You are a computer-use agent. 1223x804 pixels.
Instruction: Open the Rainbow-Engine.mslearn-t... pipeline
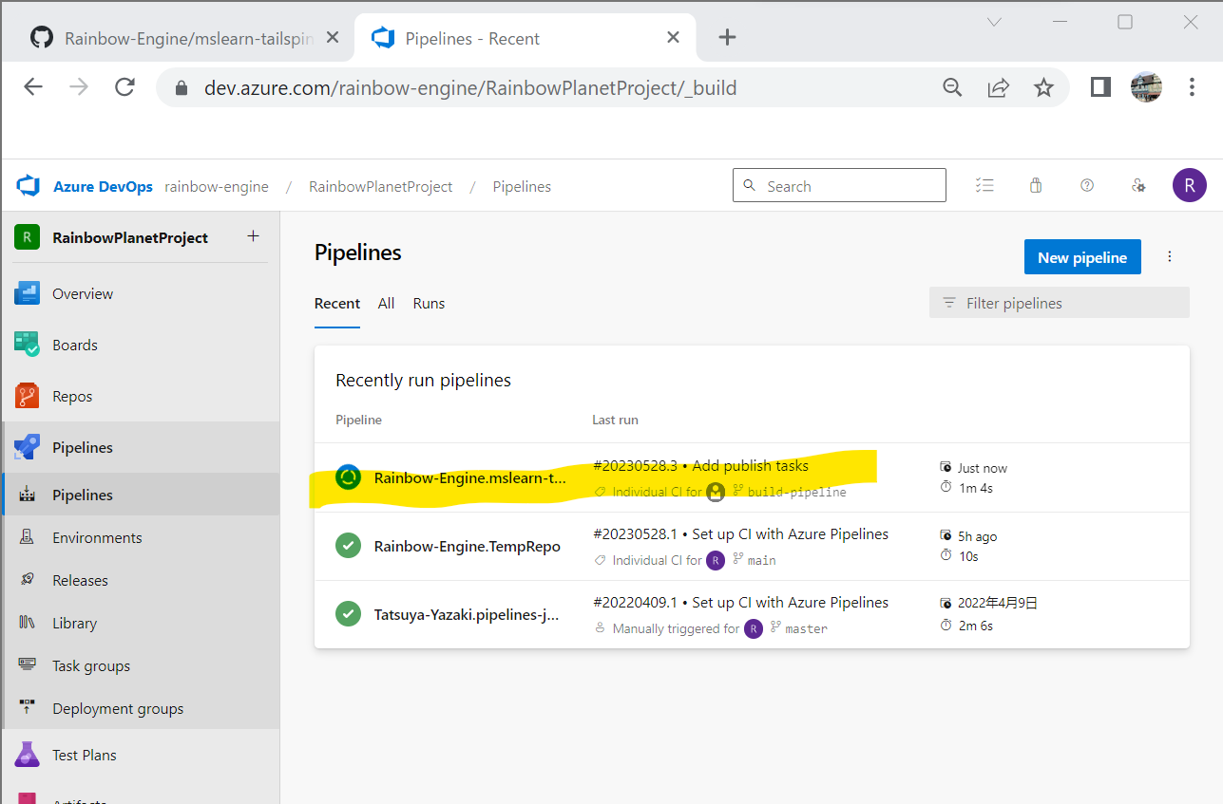[469, 478]
